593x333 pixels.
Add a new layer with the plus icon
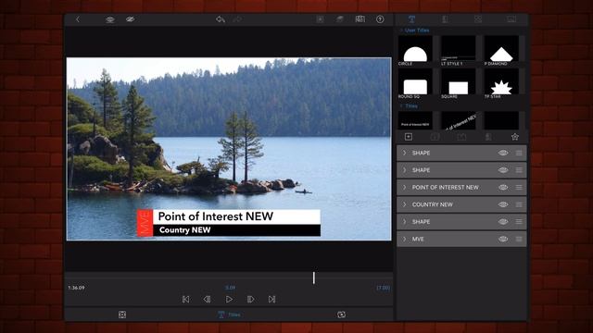click(409, 137)
